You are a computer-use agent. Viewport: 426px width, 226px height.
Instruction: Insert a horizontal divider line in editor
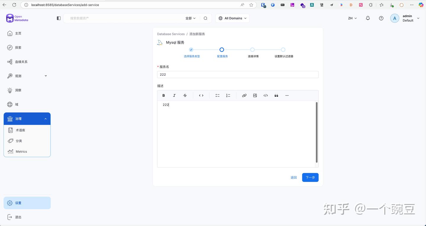[x=287, y=96]
